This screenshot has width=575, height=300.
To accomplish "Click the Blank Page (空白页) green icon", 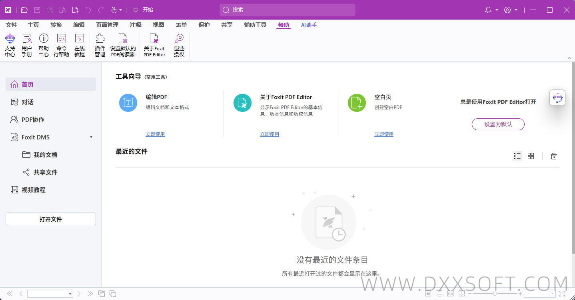I will point(357,103).
